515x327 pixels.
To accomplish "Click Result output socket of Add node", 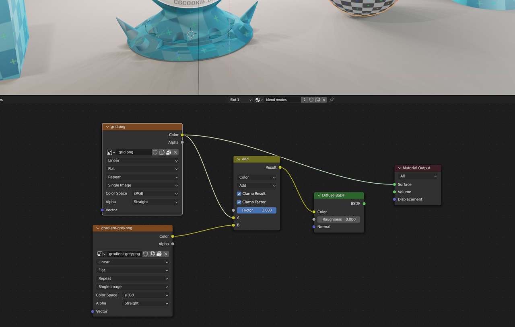I will coord(280,168).
